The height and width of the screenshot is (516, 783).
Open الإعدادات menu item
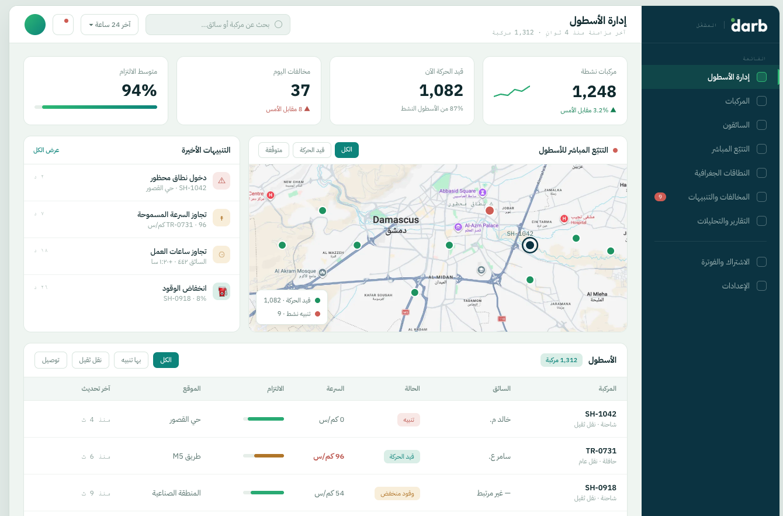[x=711, y=285]
